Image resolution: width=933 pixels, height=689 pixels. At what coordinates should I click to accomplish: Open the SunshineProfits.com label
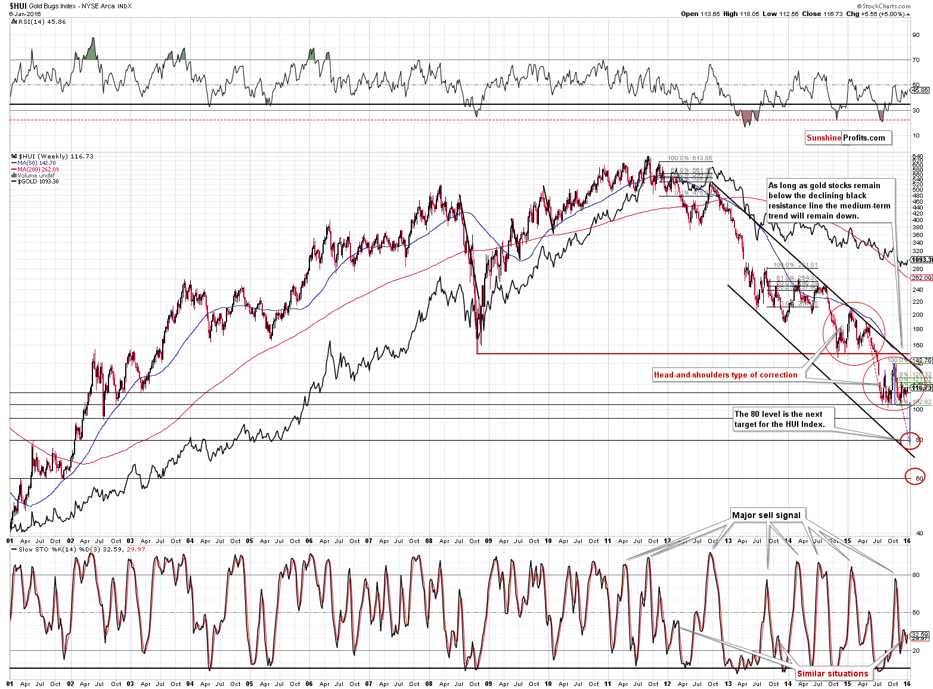coord(848,138)
